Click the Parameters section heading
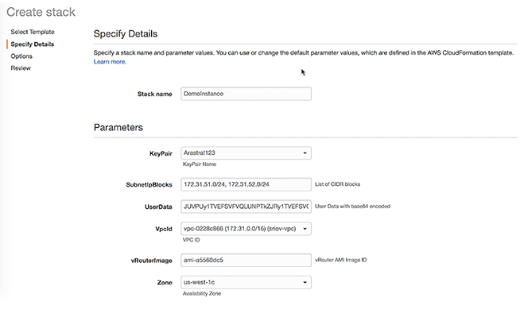The image size is (520, 309). (118, 128)
